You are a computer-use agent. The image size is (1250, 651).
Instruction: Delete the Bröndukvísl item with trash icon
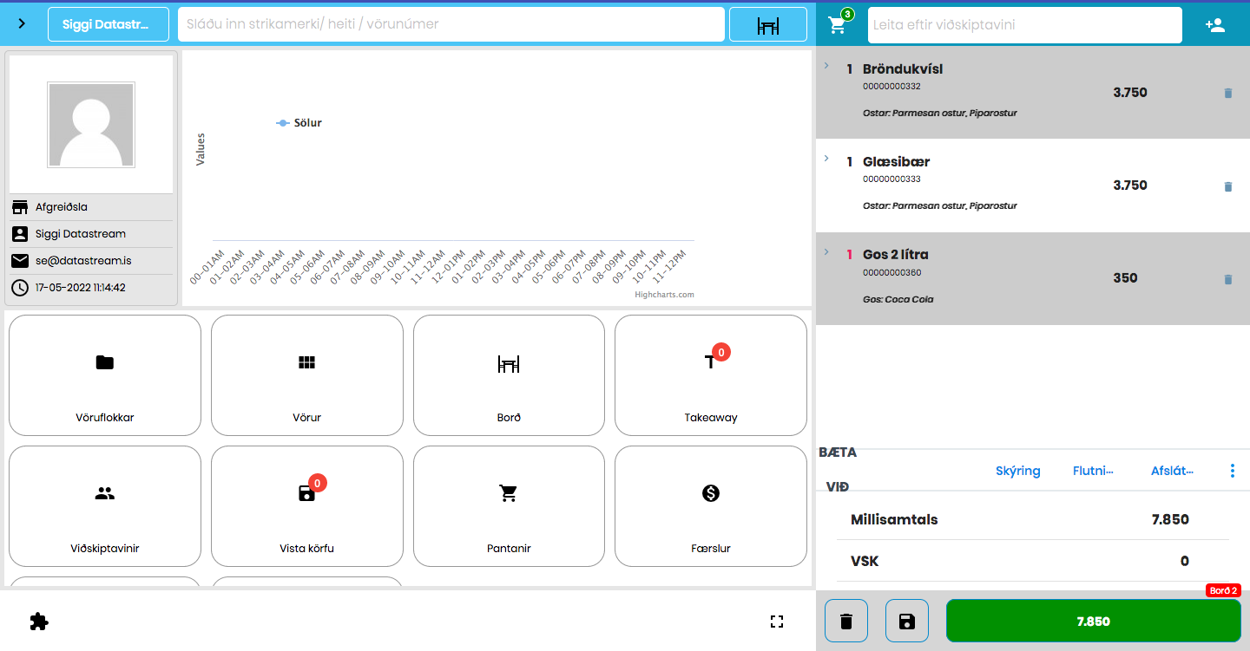[1227, 93]
